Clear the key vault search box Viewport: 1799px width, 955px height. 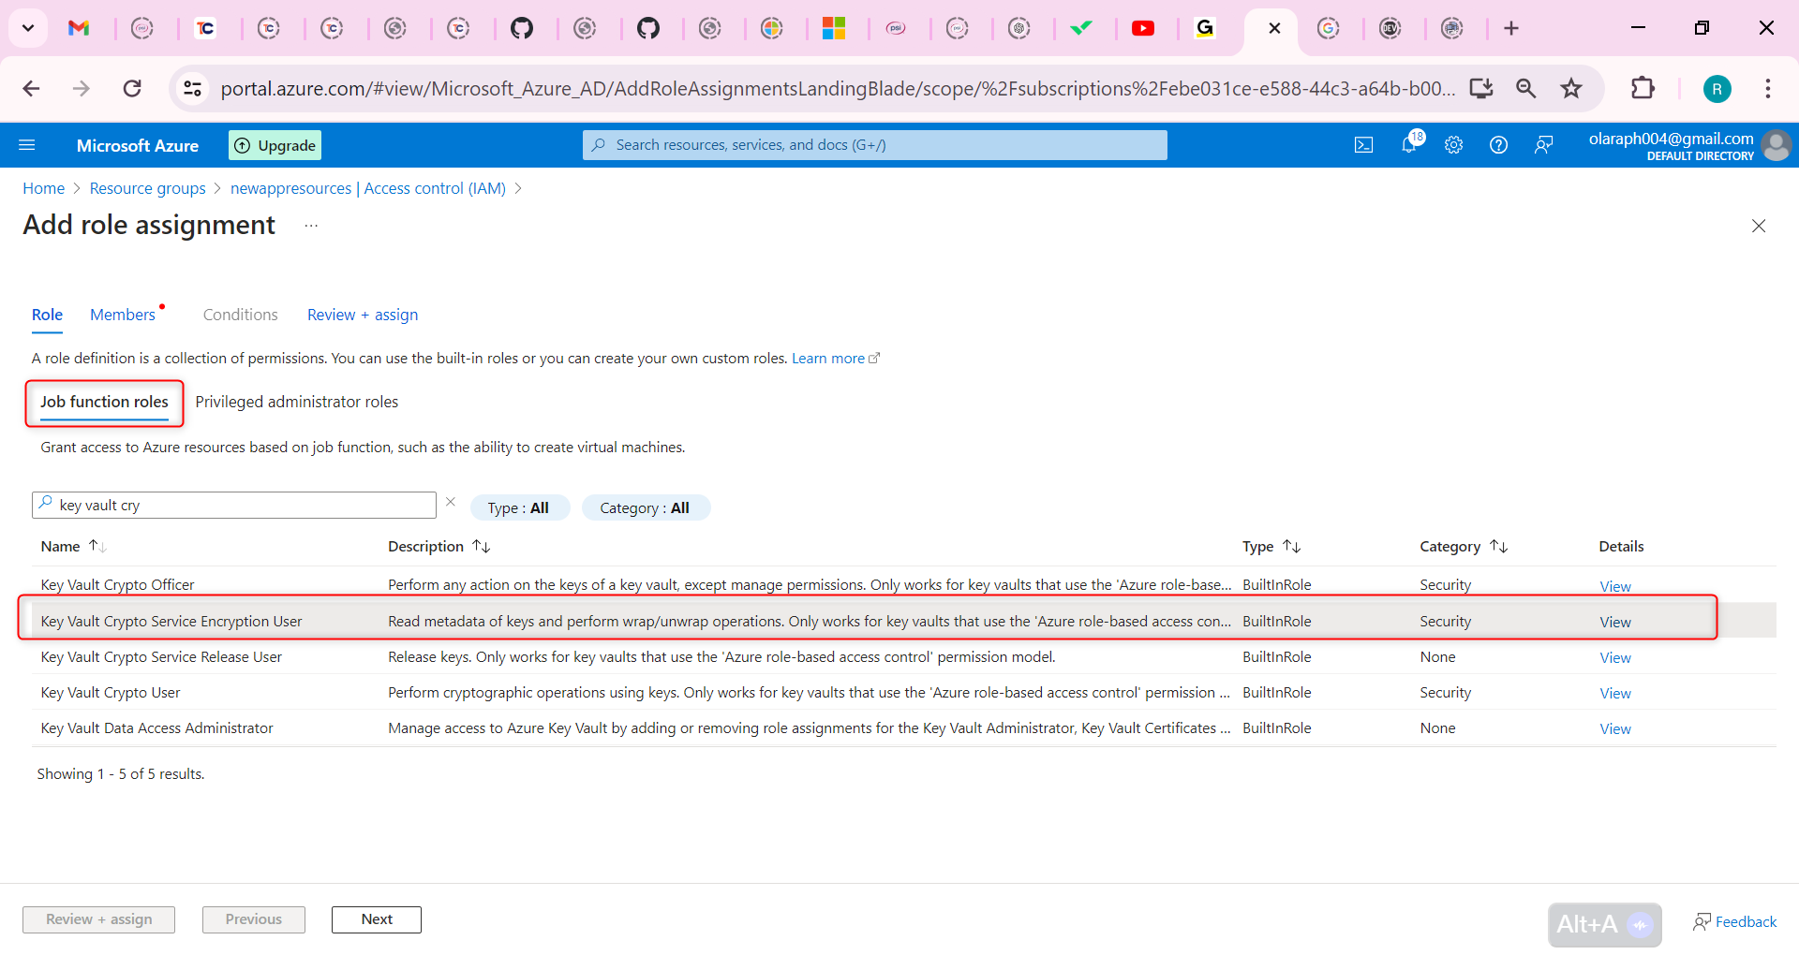[451, 502]
